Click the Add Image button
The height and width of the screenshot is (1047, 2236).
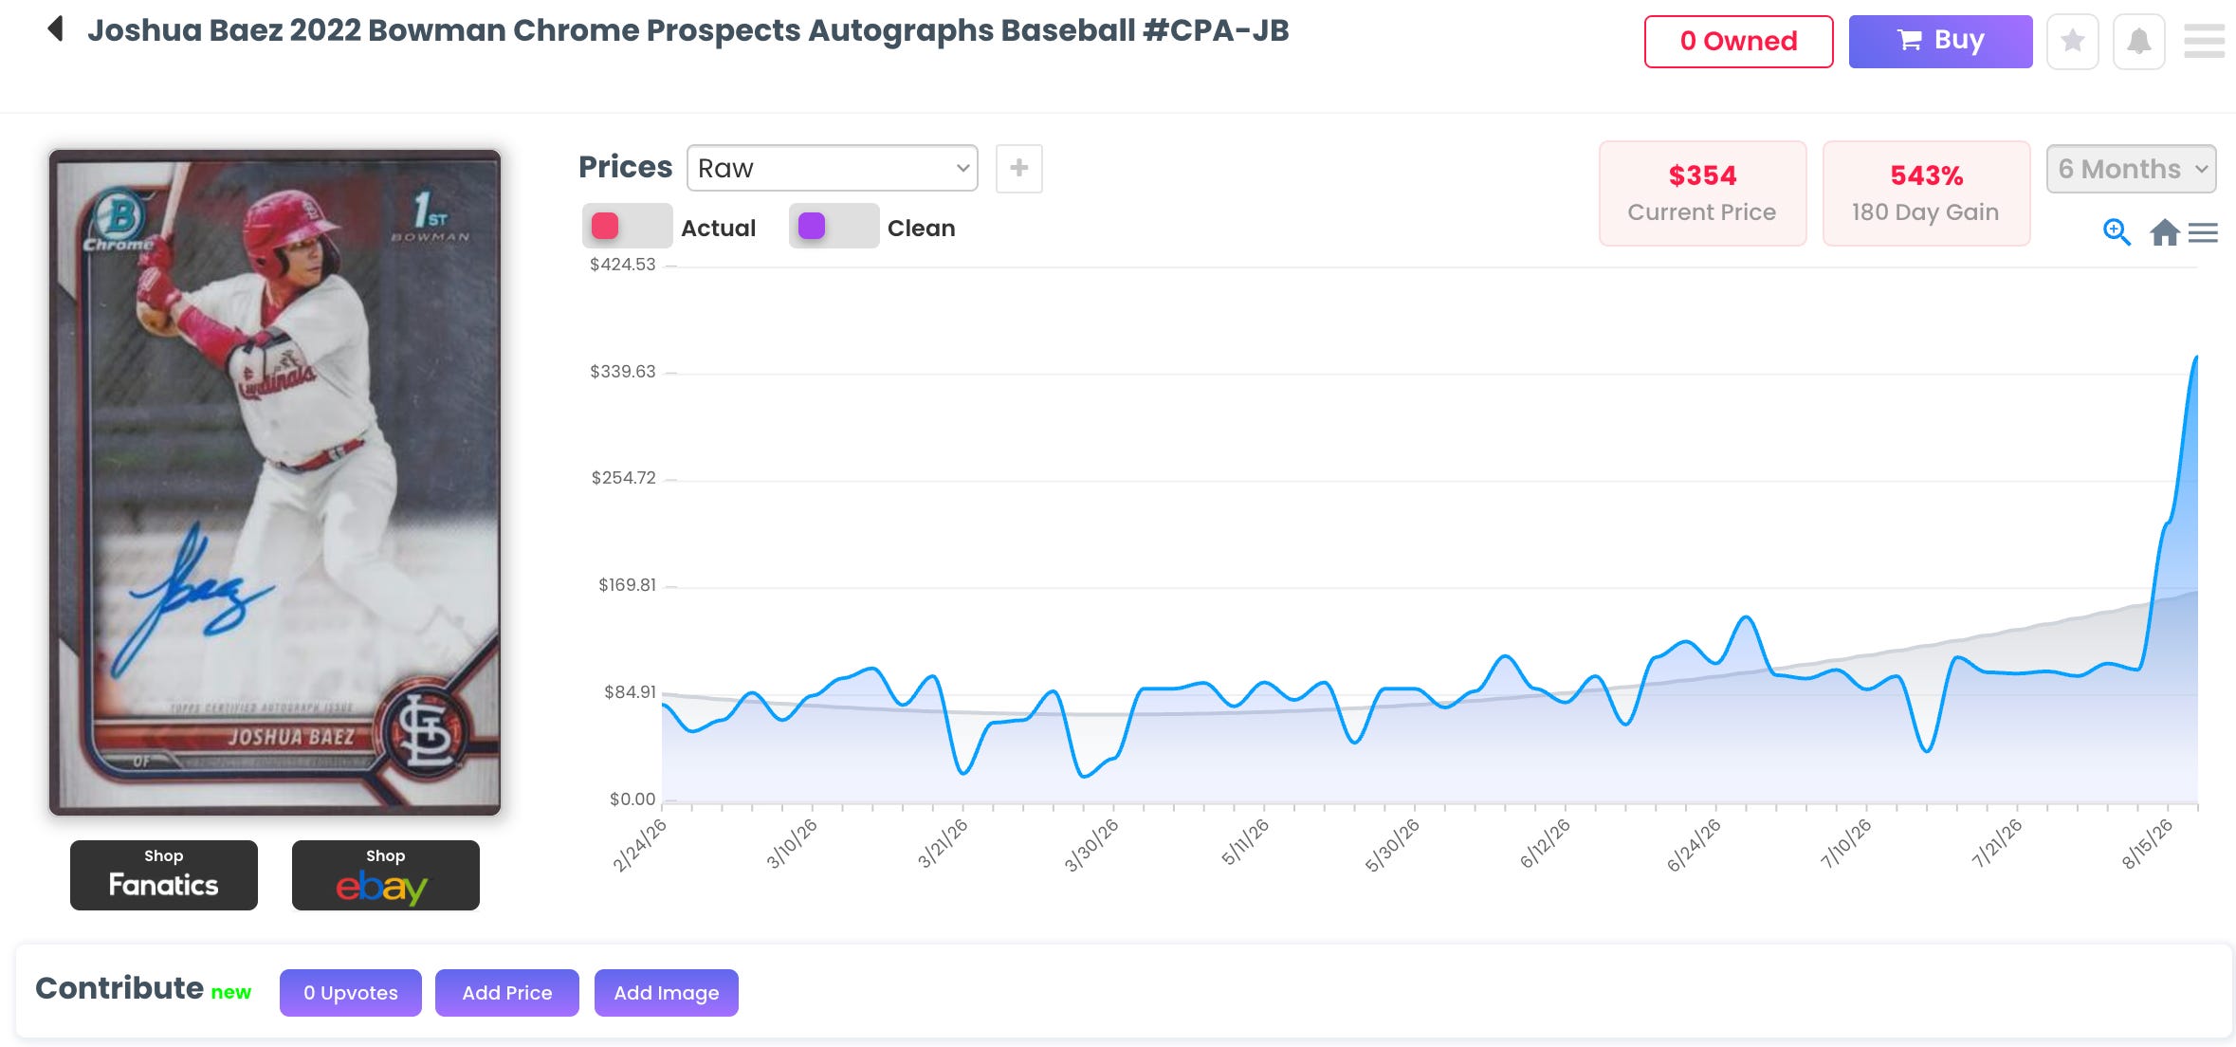click(x=667, y=993)
